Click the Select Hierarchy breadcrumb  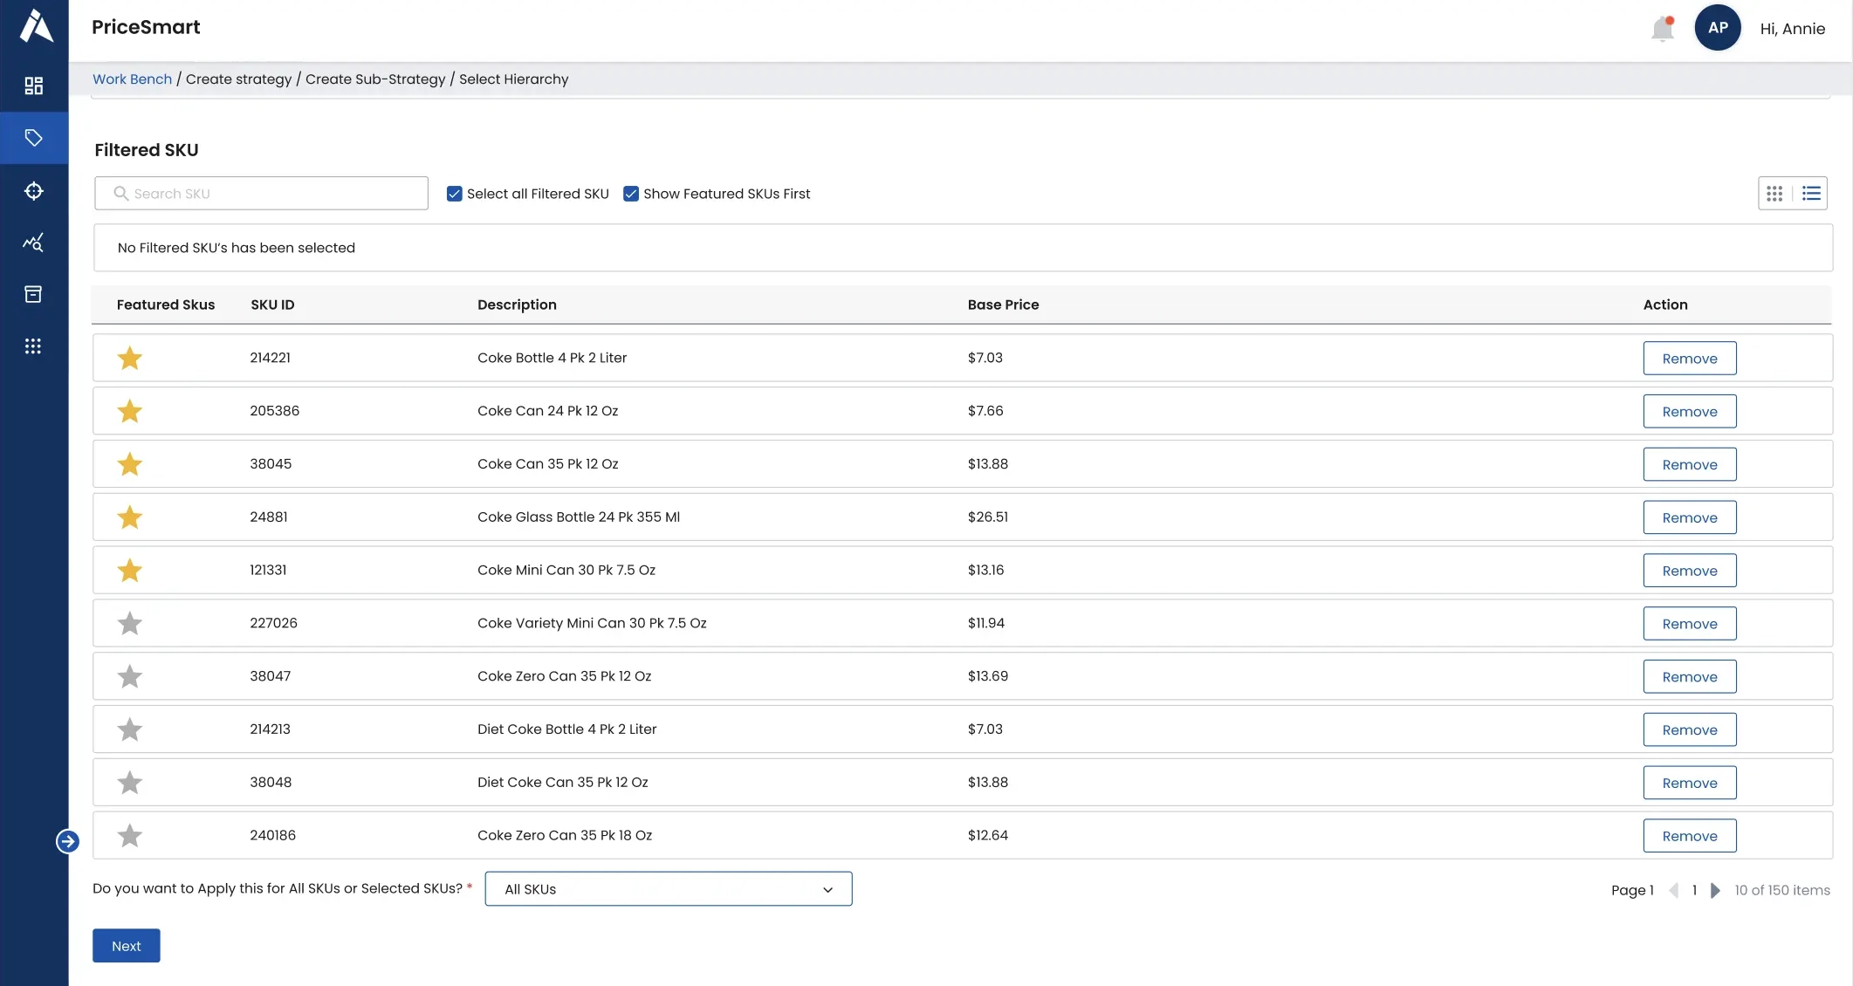pyautogui.click(x=514, y=79)
